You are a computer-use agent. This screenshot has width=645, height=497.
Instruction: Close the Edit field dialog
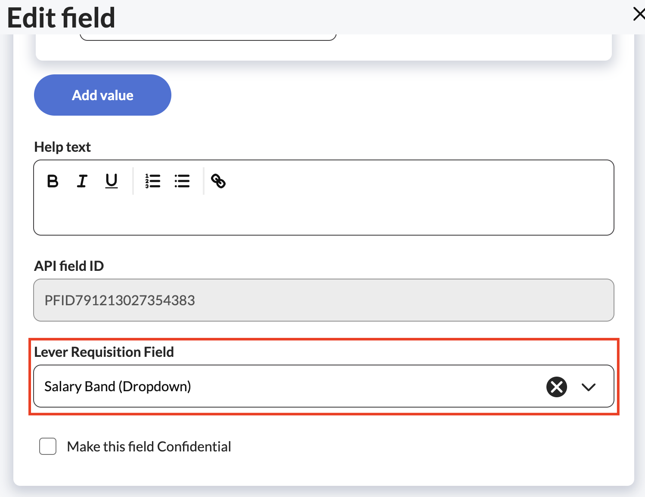click(639, 14)
